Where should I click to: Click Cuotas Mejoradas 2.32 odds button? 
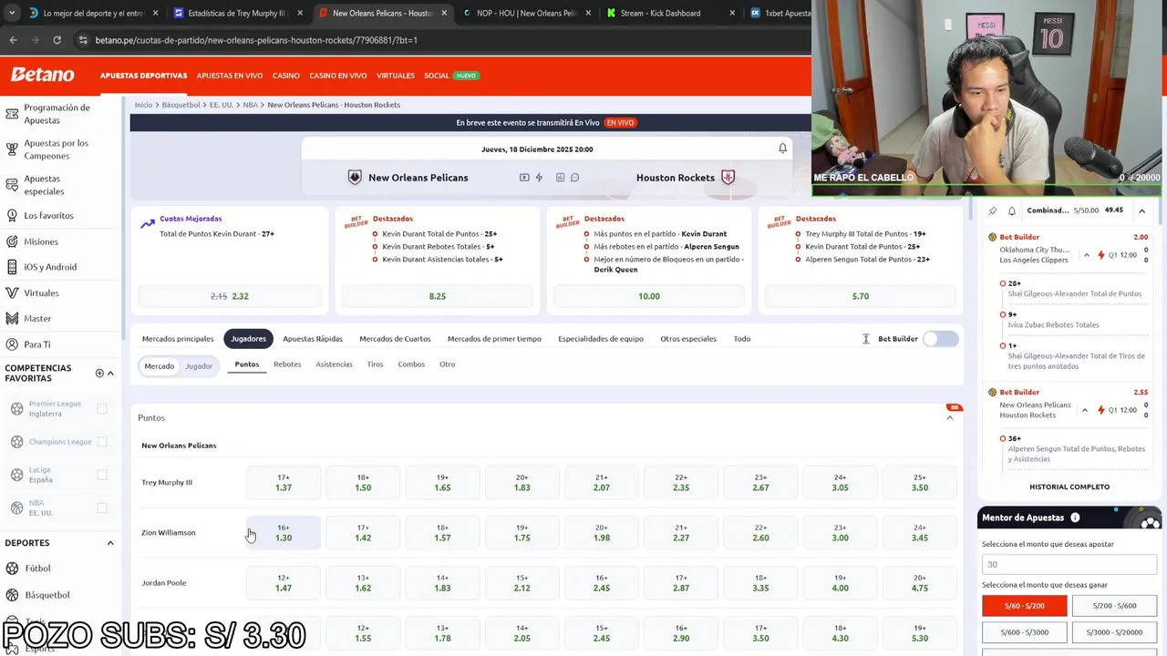pyautogui.click(x=230, y=296)
